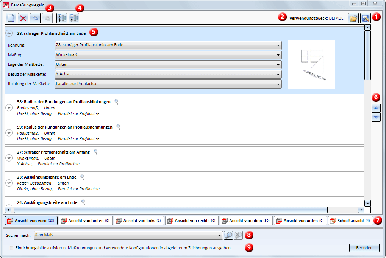Open a saved configuration via folder icon

pyautogui.click(x=353, y=18)
